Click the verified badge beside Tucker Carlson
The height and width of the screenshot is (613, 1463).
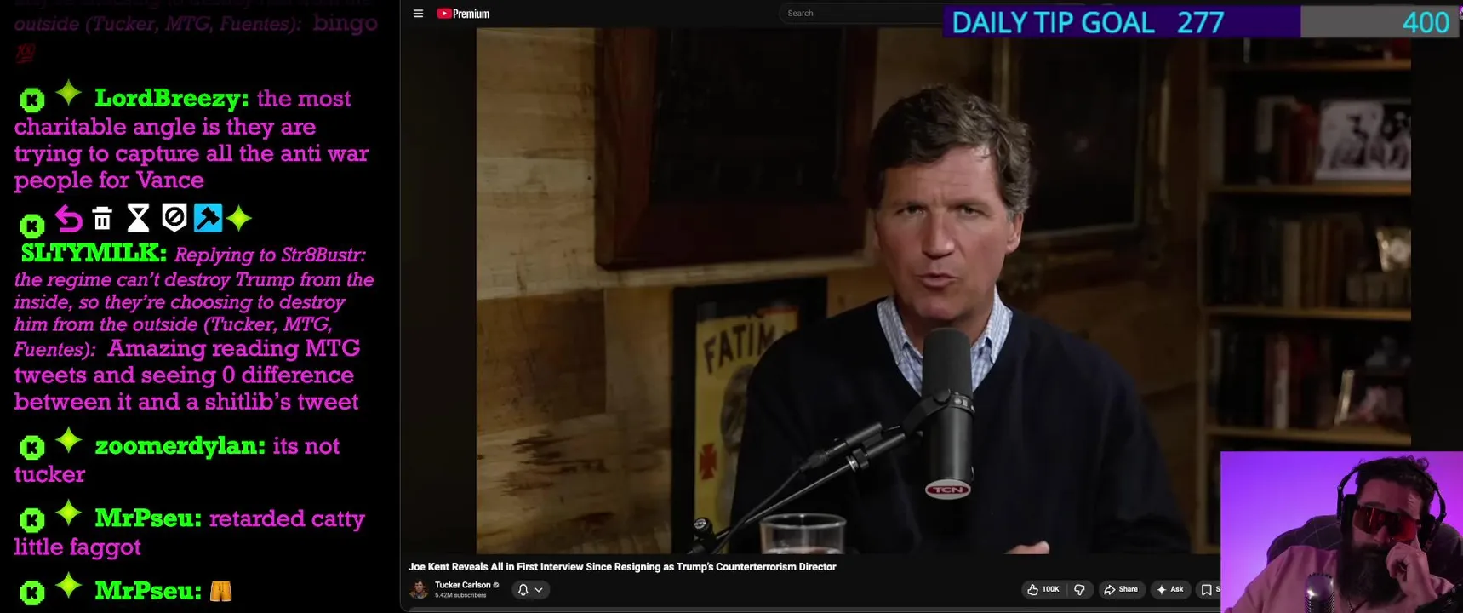[x=496, y=585]
